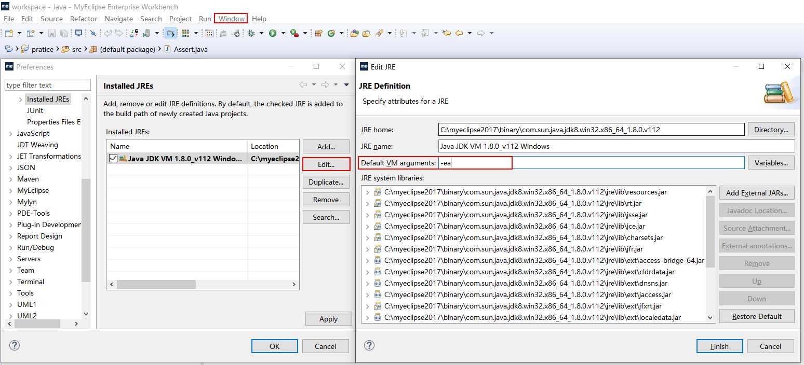
Task: Click the monitor icon in the toolbar
Action: (x=78, y=33)
